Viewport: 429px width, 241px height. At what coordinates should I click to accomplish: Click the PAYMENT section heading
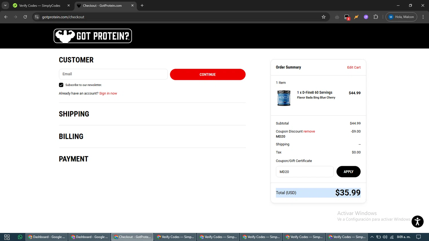point(74,159)
